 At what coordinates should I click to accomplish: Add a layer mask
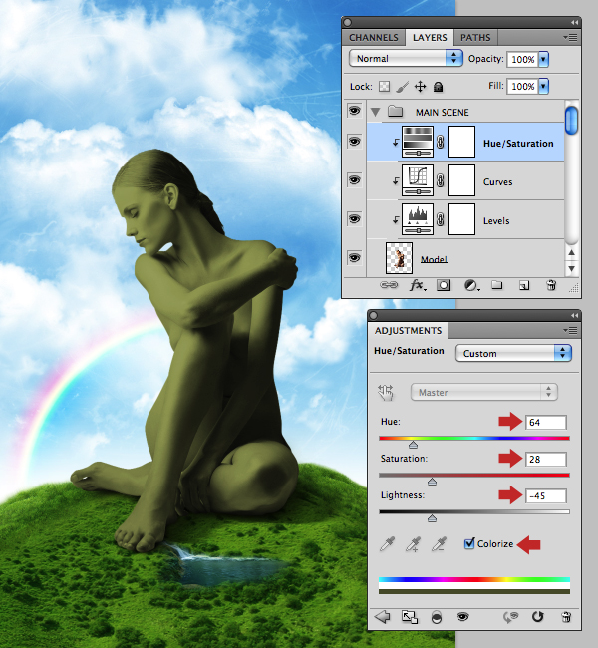click(x=444, y=285)
